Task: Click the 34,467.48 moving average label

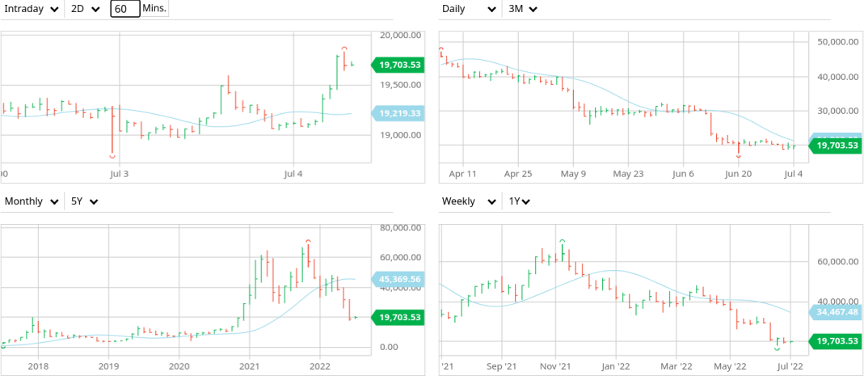Action: (x=836, y=311)
